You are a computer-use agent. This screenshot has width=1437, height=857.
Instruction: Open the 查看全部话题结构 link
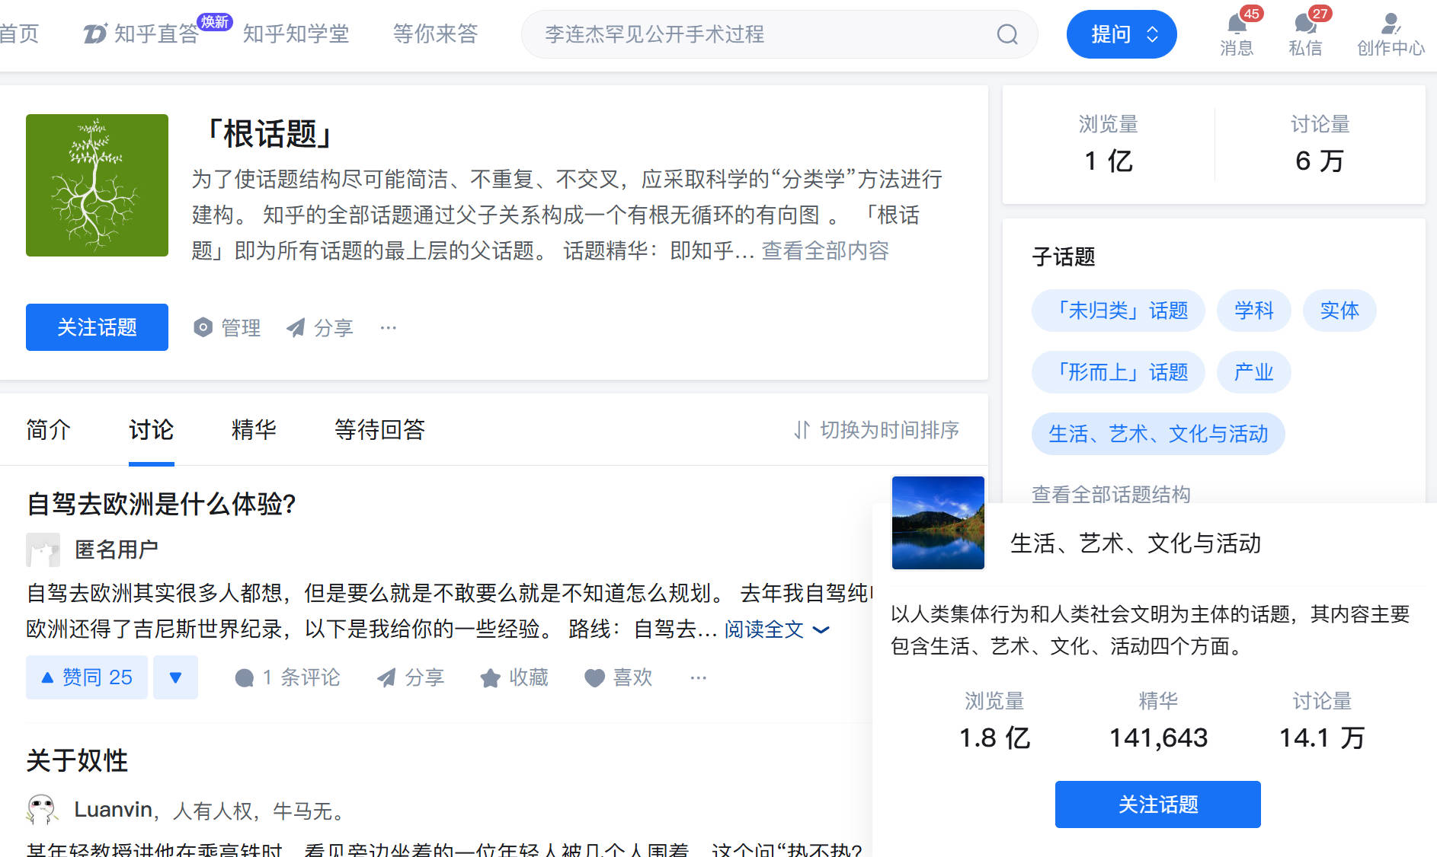(1112, 495)
